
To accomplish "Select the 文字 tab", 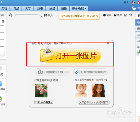I will 28,8.
